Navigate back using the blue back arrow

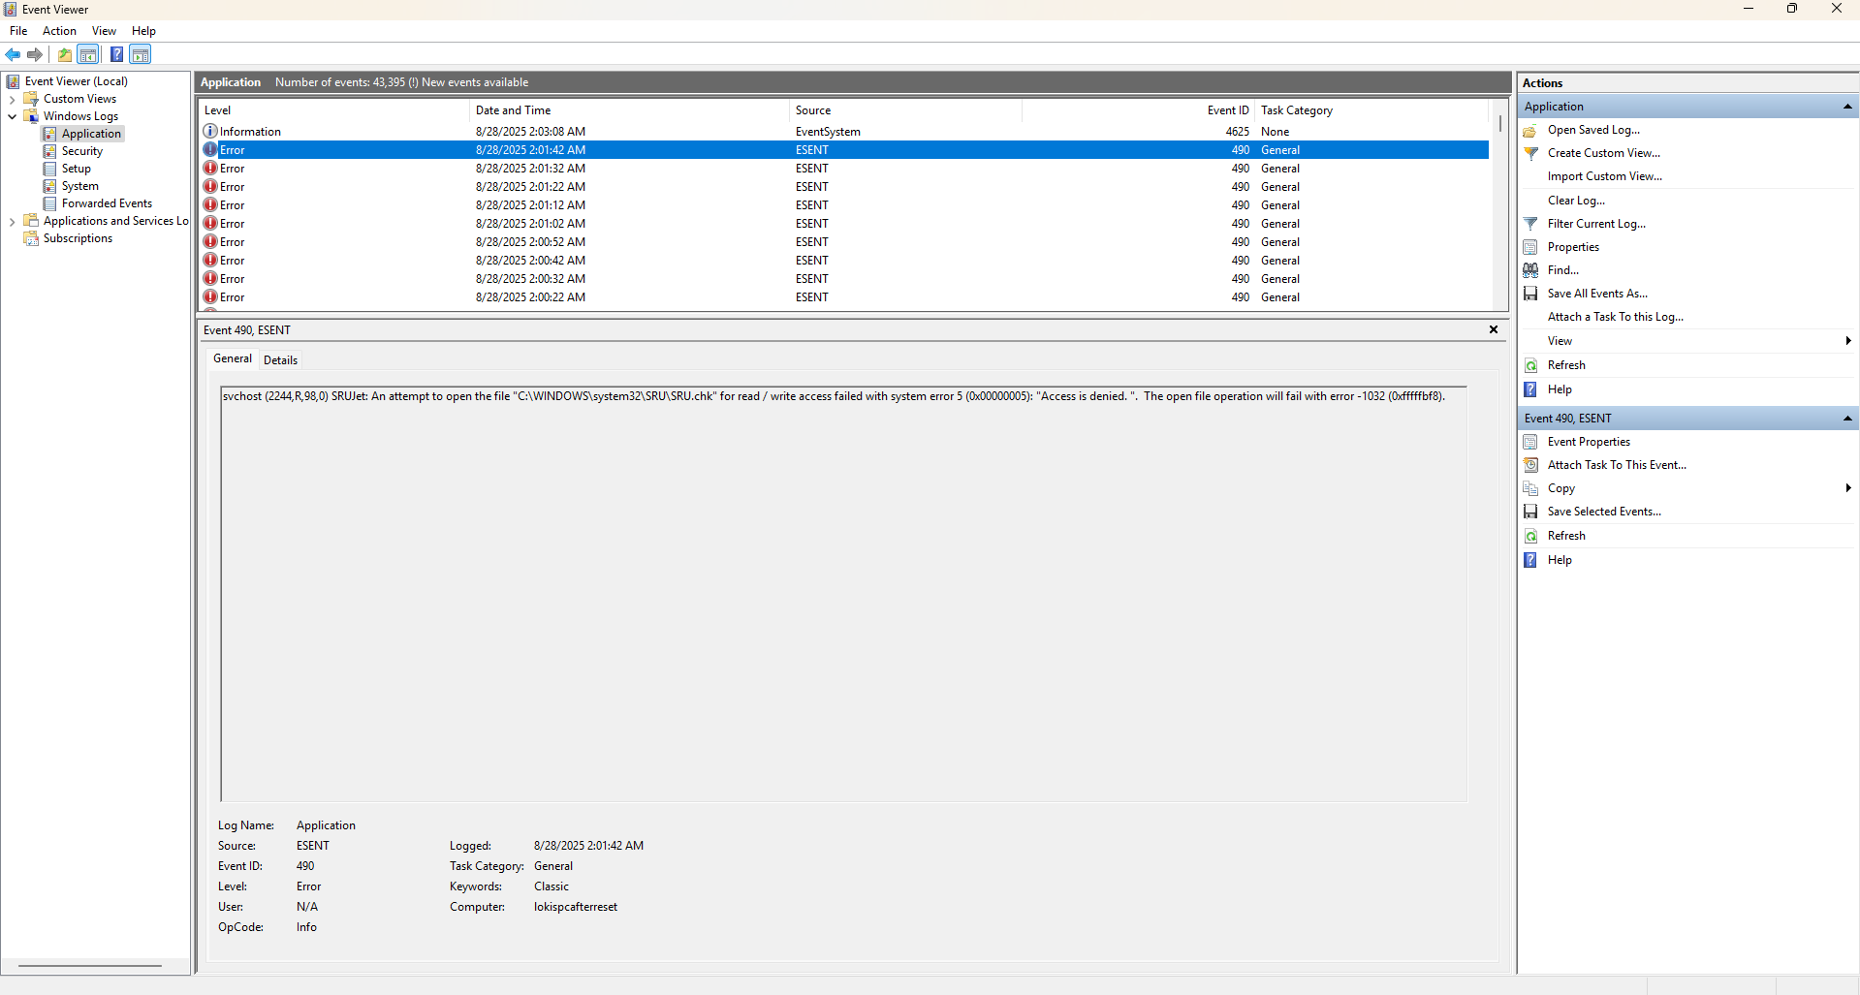[x=13, y=54]
